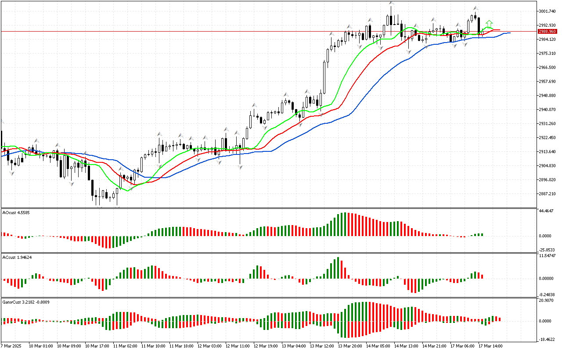The height and width of the screenshot is (351, 562).
Task: Click the 10 Mar 09:00 time label
Action: [69, 346]
